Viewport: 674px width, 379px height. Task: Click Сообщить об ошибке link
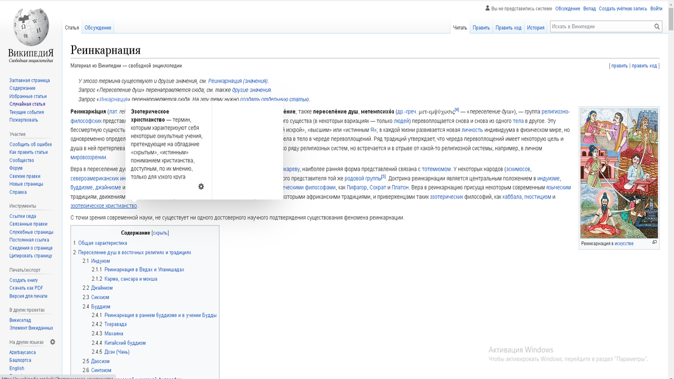click(x=30, y=144)
